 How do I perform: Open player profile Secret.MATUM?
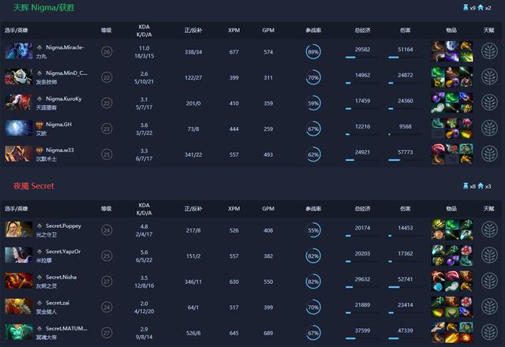click(66, 328)
